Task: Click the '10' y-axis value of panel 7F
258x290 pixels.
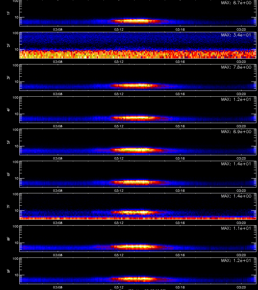Action: [x=17, y=210]
